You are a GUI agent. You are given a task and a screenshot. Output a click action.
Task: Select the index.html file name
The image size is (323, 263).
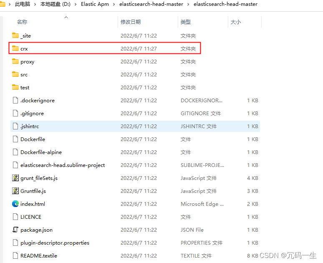[33, 204]
